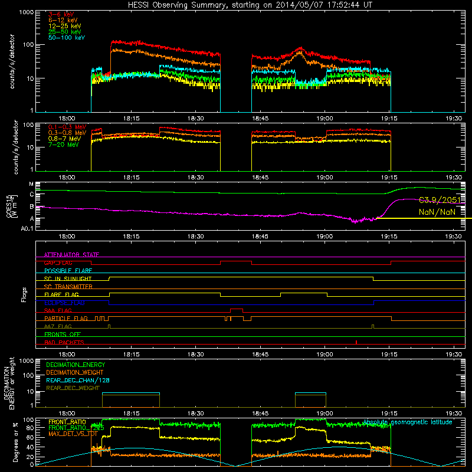
Task: Select the PARTICLE_FLAG label
Action: click(x=66, y=319)
